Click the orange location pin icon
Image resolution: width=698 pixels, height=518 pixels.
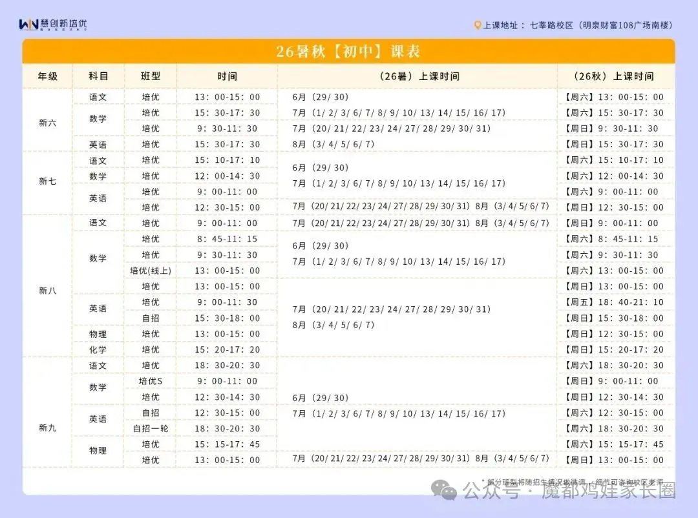click(x=477, y=25)
